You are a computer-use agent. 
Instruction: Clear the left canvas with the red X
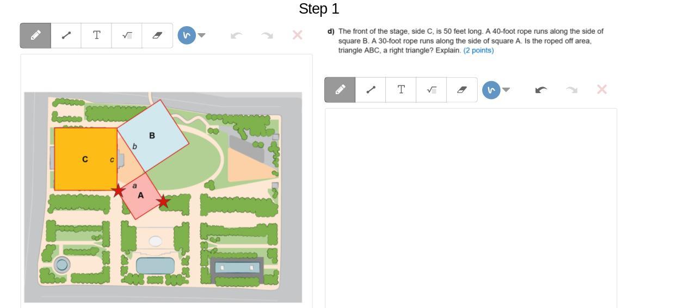click(297, 35)
